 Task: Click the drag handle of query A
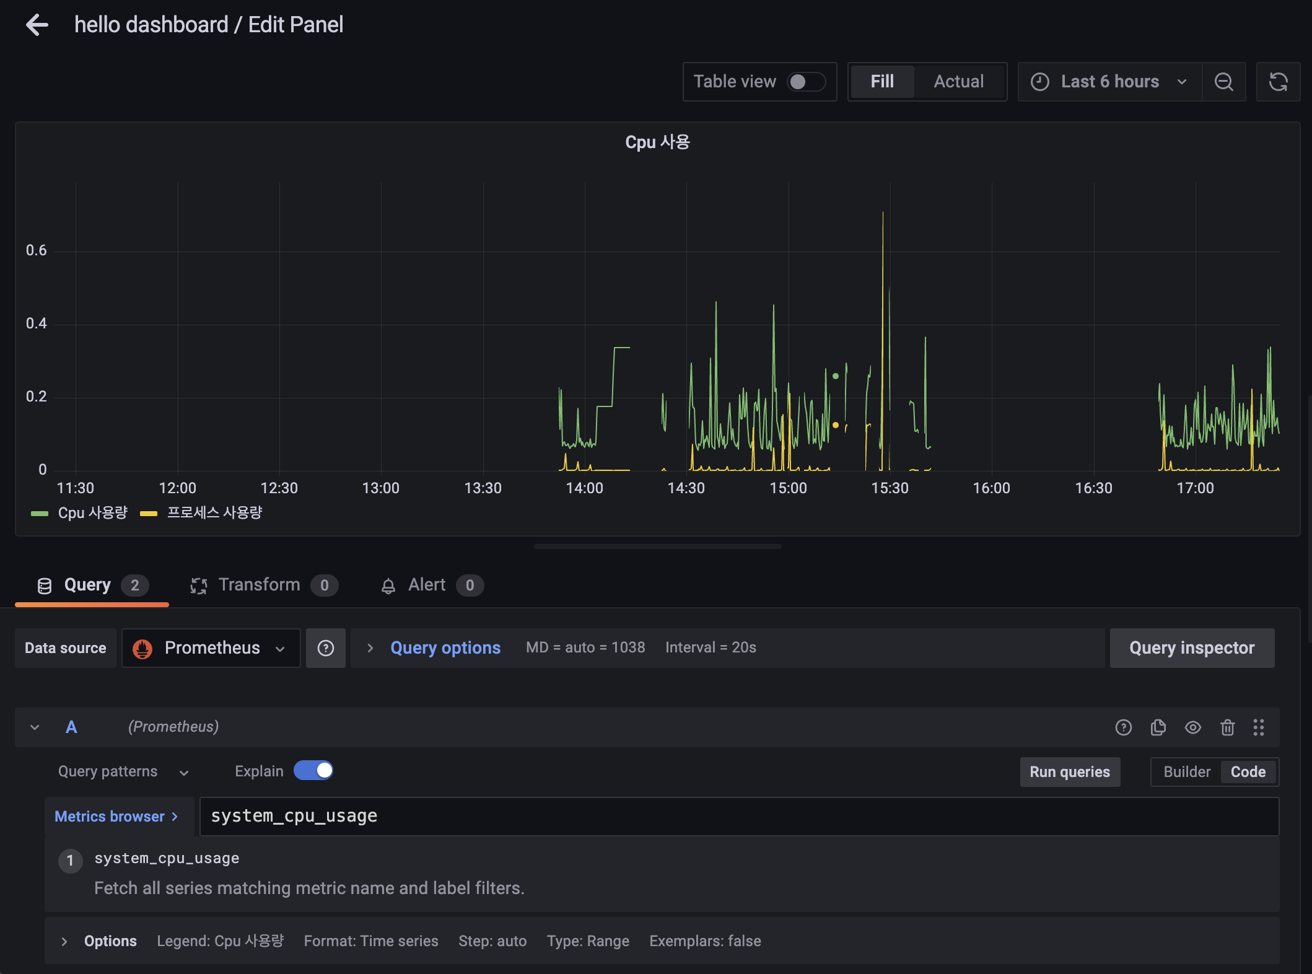coord(1258,727)
